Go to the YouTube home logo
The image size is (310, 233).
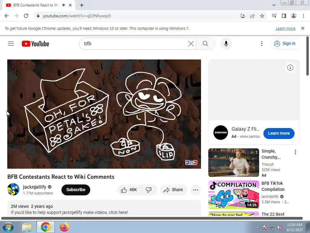(35, 44)
